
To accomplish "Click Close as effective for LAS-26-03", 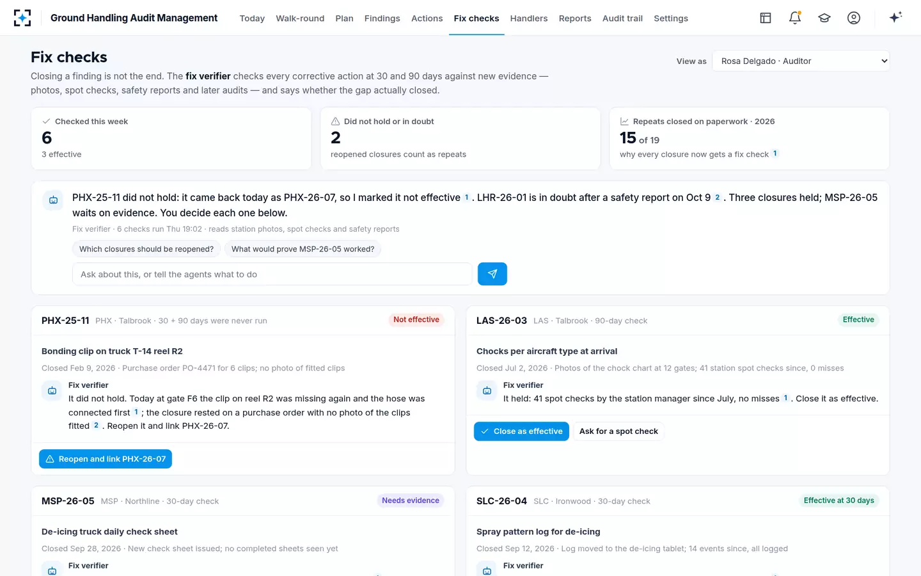I will pos(521,431).
